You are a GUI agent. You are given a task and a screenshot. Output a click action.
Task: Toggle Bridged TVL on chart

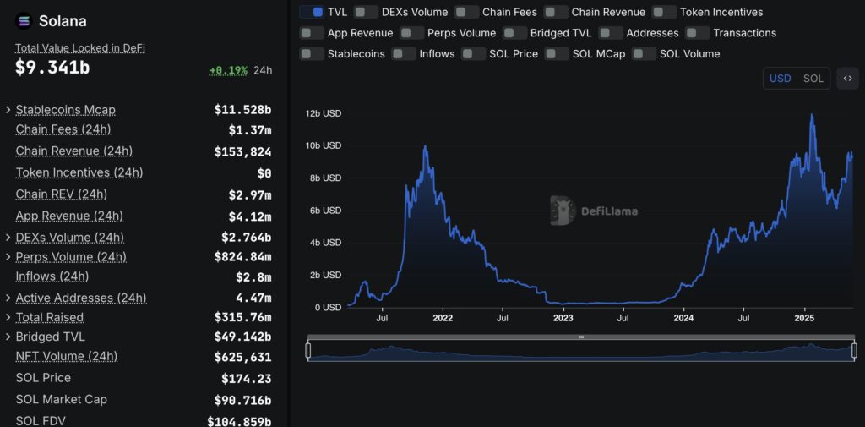tap(514, 33)
